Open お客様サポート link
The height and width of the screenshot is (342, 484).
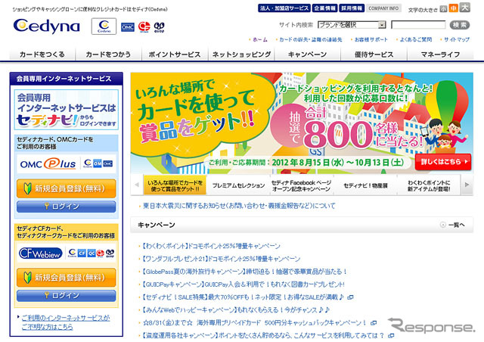[371, 39]
